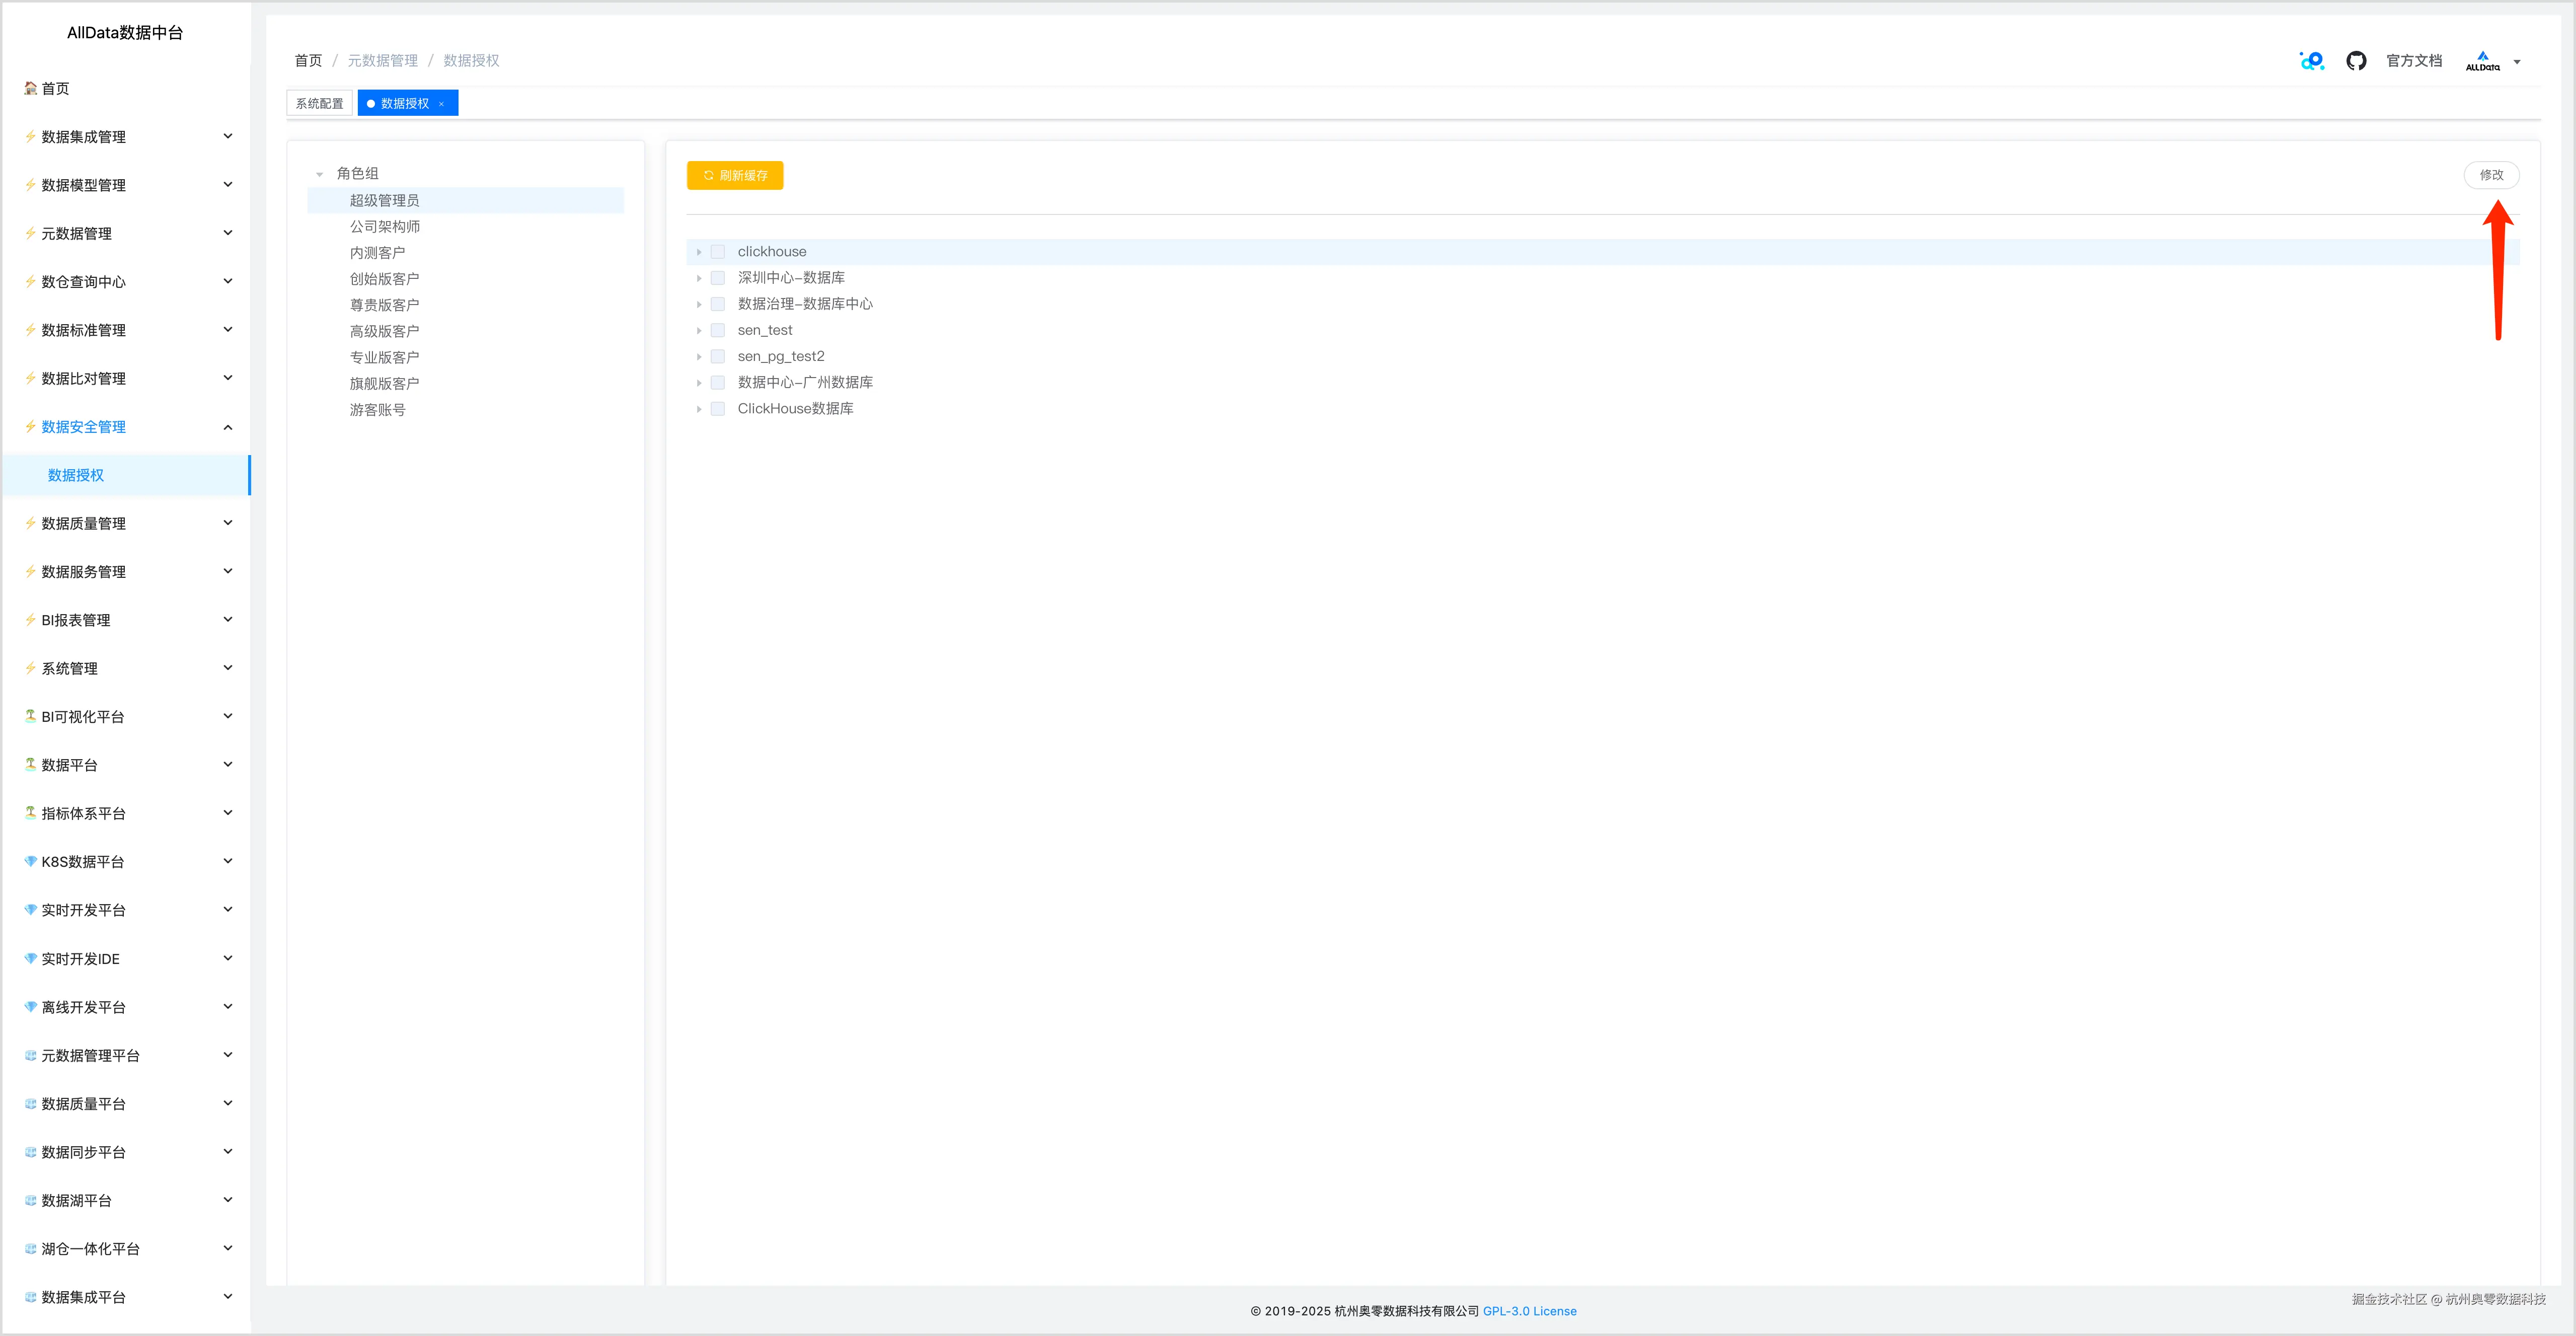The height and width of the screenshot is (1336, 2576).
Task: Click the icon beside 指标体系平台
Action: (x=31, y=813)
